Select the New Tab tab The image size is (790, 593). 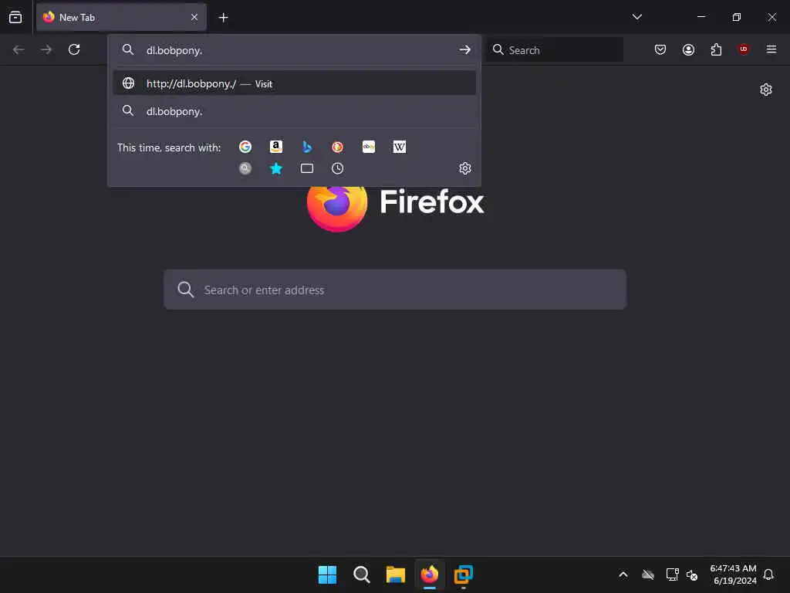click(x=121, y=17)
